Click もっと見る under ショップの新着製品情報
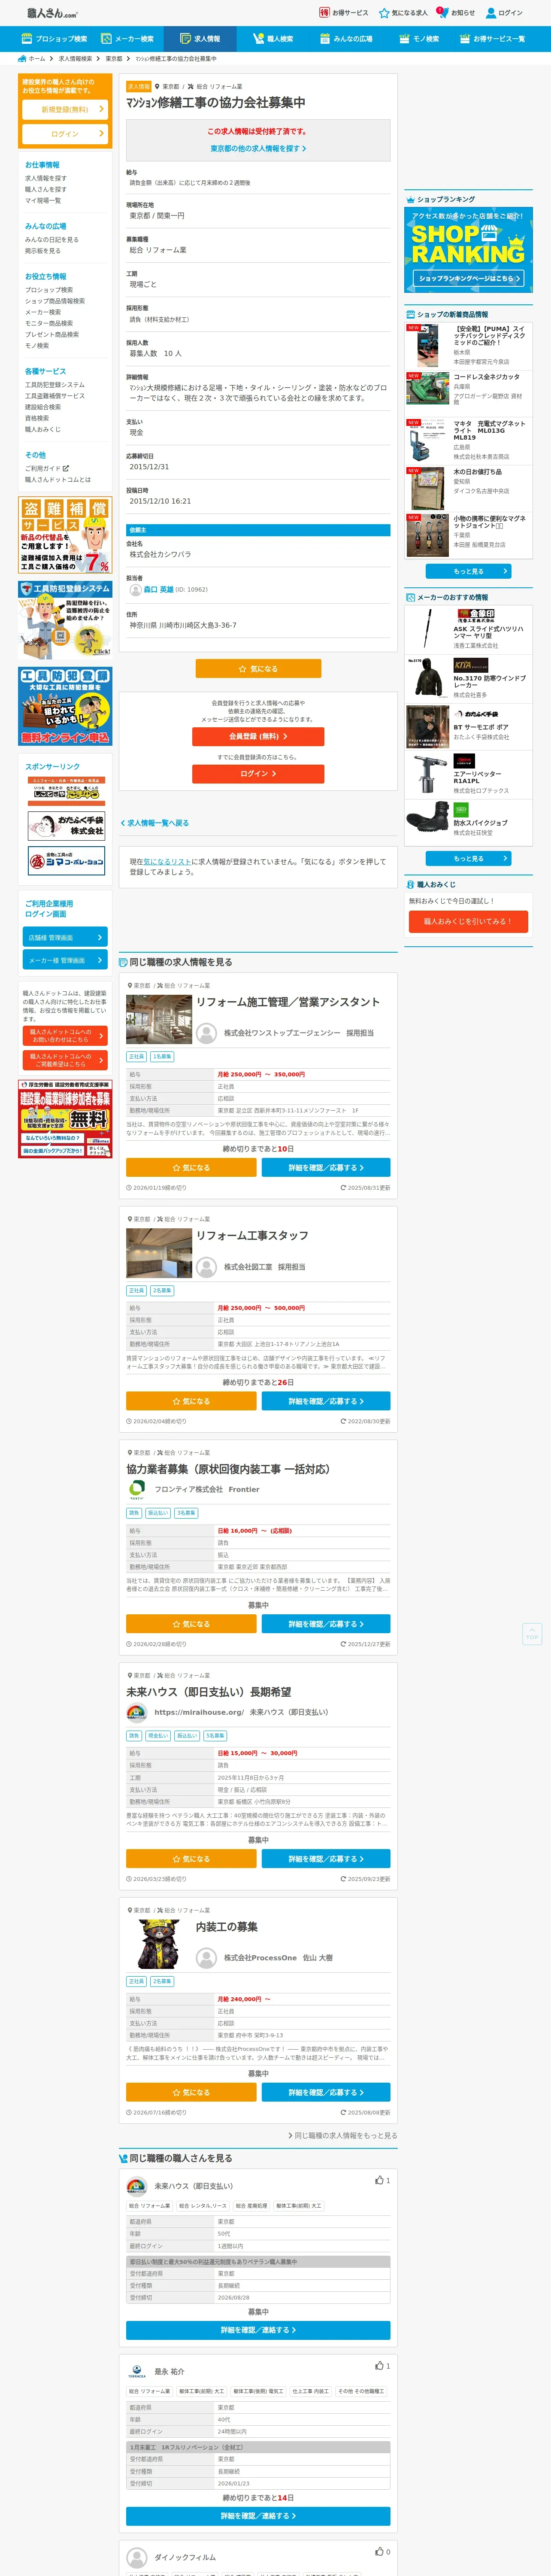Image resolution: width=551 pixels, height=2576 pixels. click(468, 571)
